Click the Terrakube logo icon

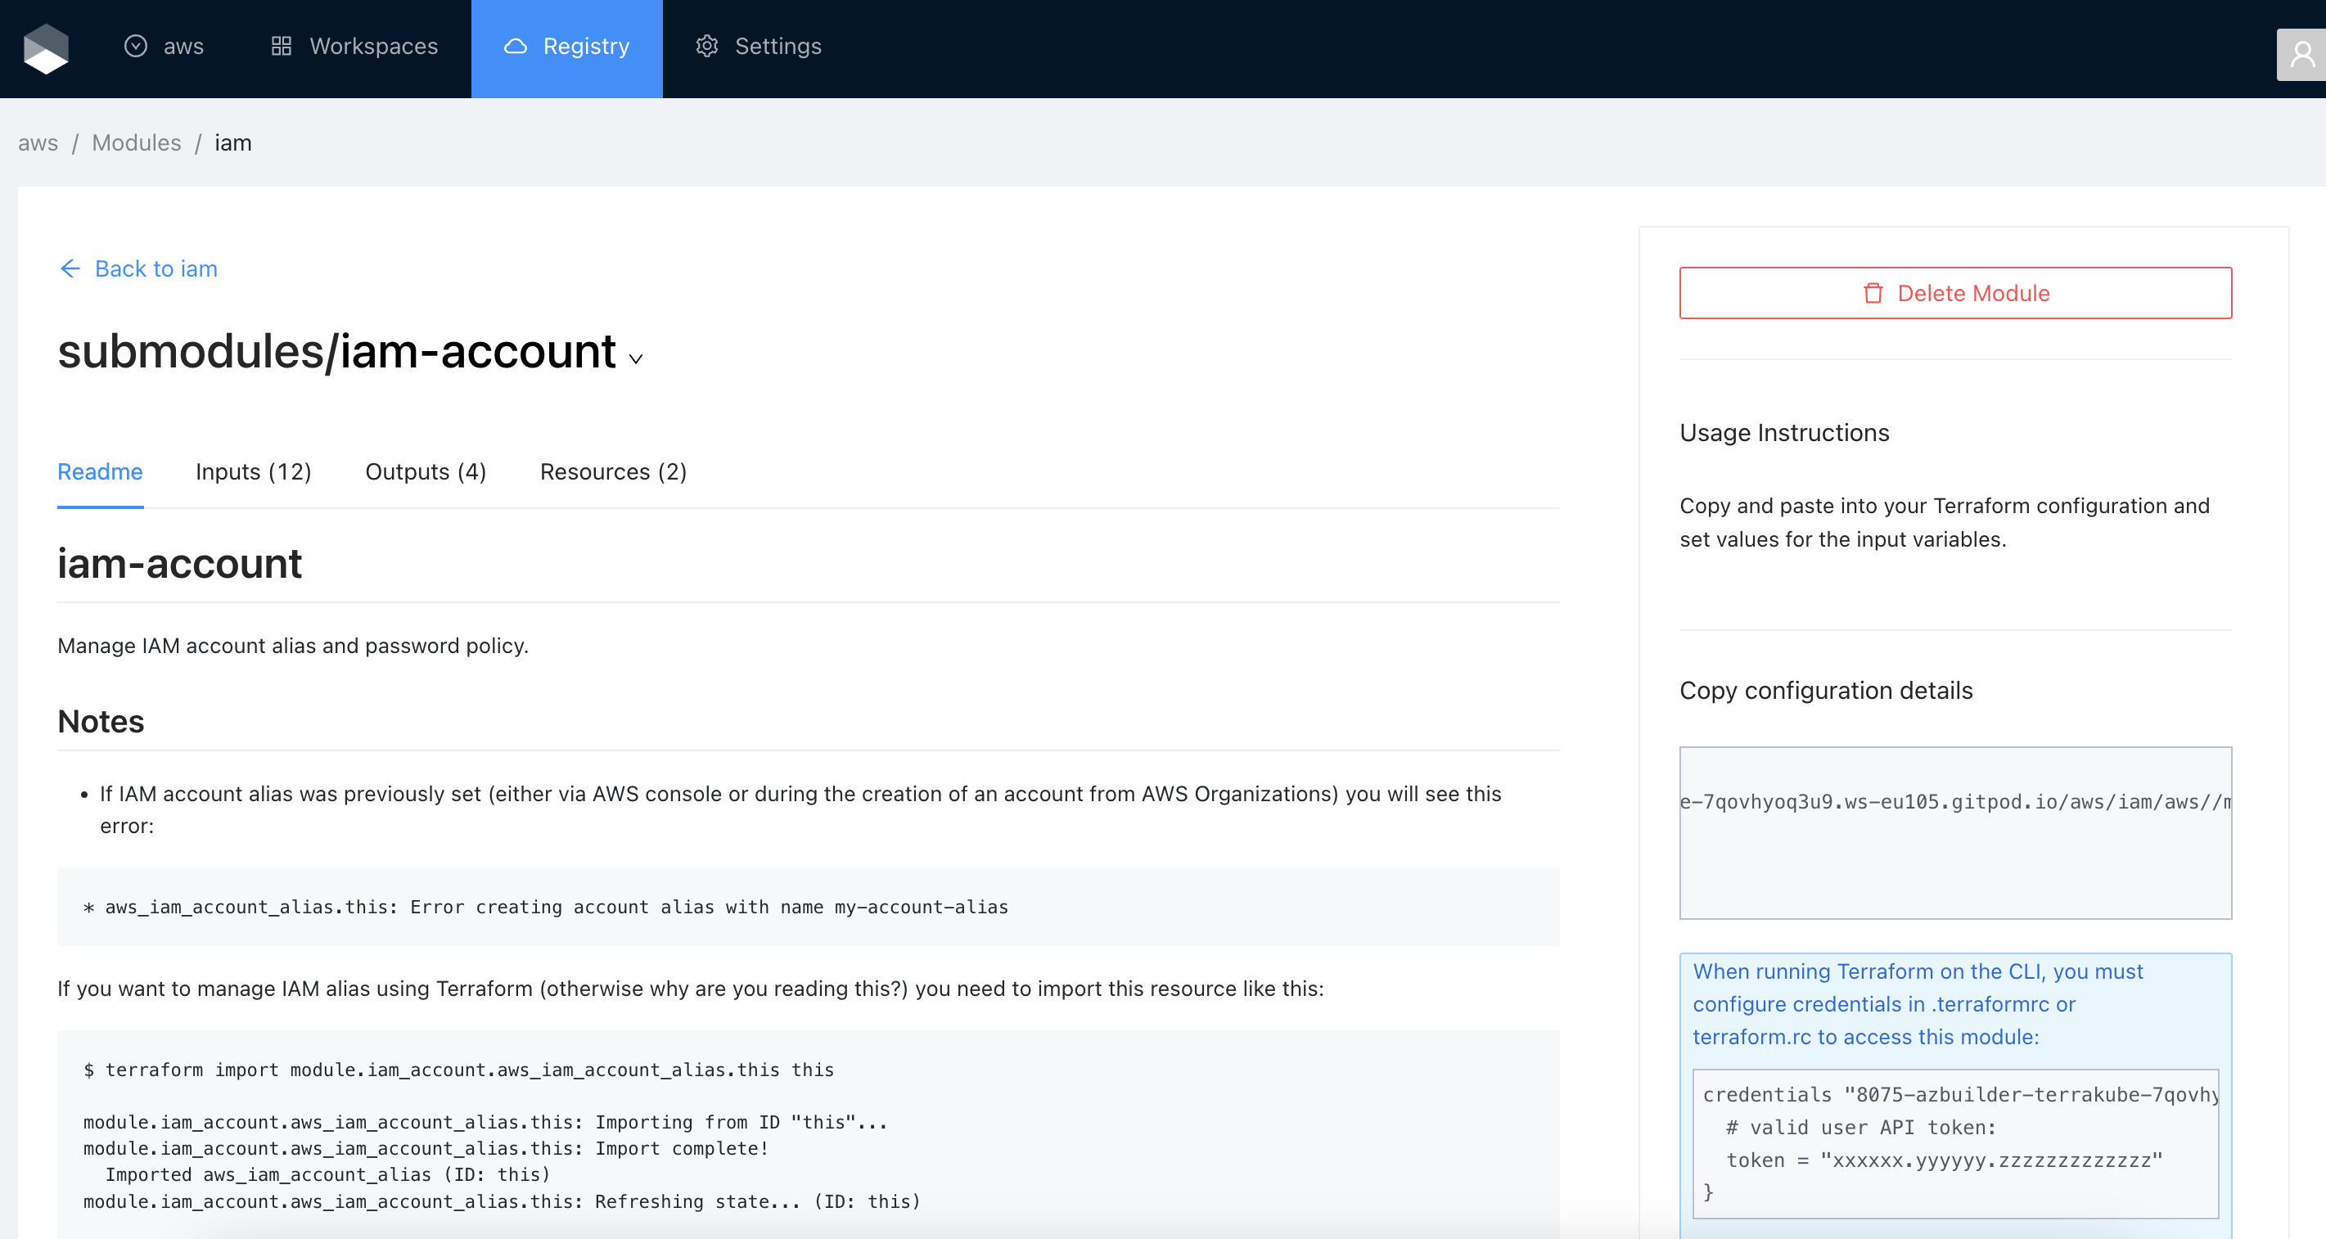click(x=46, y=47)
